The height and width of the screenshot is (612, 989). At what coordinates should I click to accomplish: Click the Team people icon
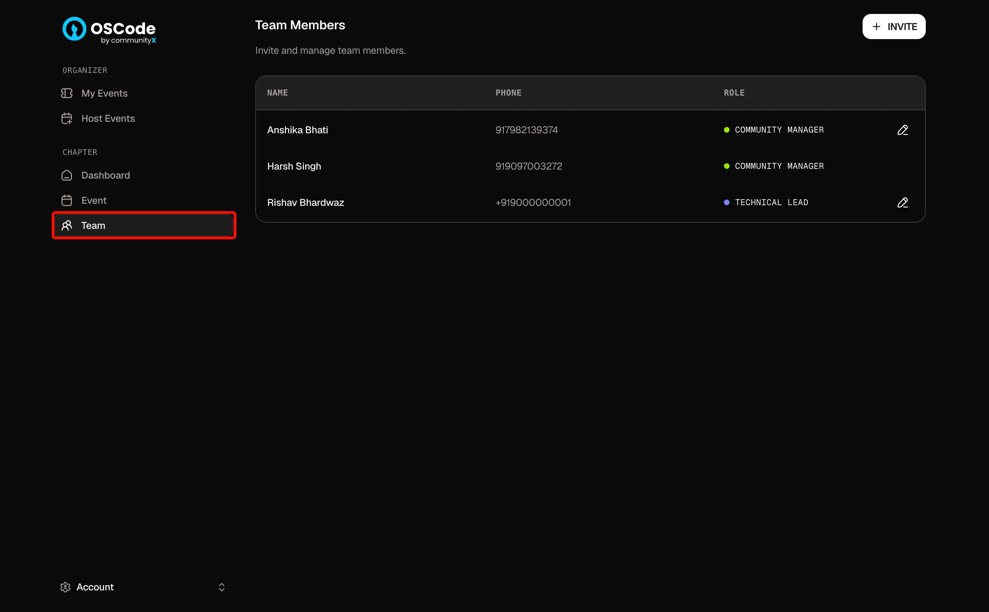(67, 225)
